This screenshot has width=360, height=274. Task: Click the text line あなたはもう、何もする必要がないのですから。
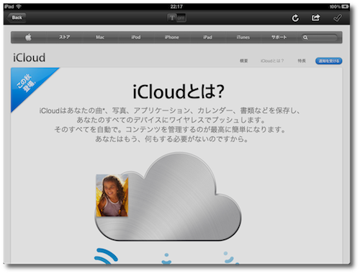[x=172, y=139]
